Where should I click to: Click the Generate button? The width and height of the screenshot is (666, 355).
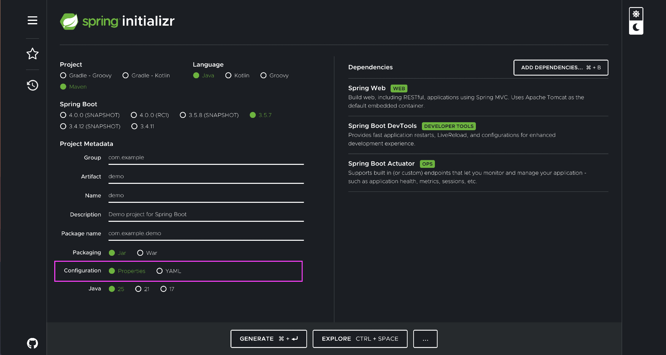click(268, 339)
